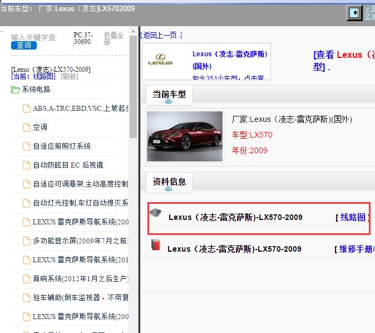Select the 当前车型 tab
This screenshot has height=333, width=375.
point(169,95)
